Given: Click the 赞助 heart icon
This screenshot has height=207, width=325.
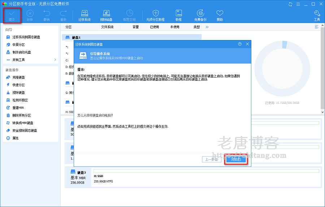Looking at the screenshot, I should (x=220, y=15).
